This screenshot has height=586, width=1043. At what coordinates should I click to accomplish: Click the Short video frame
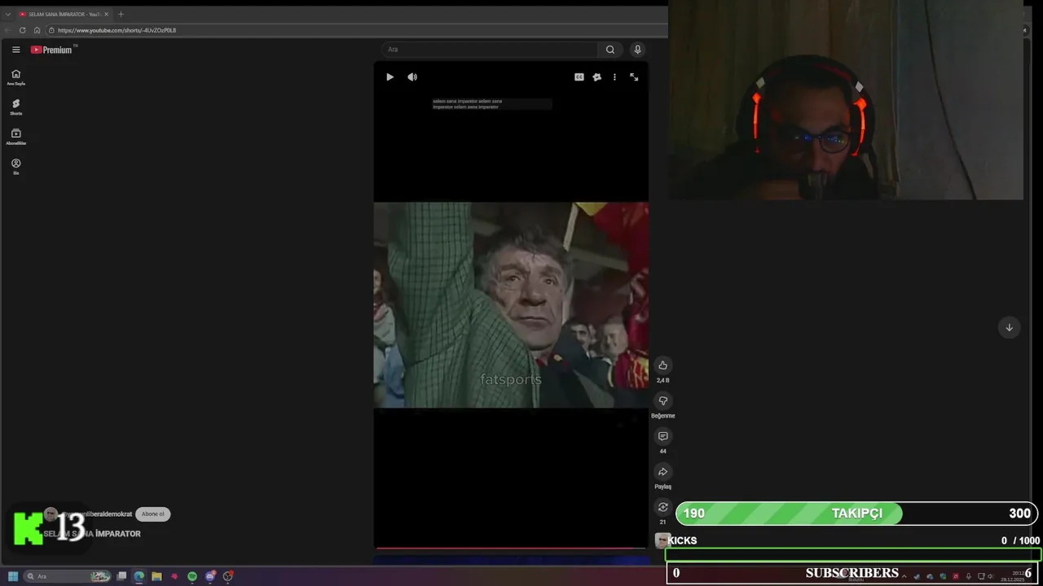tap(511, 305)
